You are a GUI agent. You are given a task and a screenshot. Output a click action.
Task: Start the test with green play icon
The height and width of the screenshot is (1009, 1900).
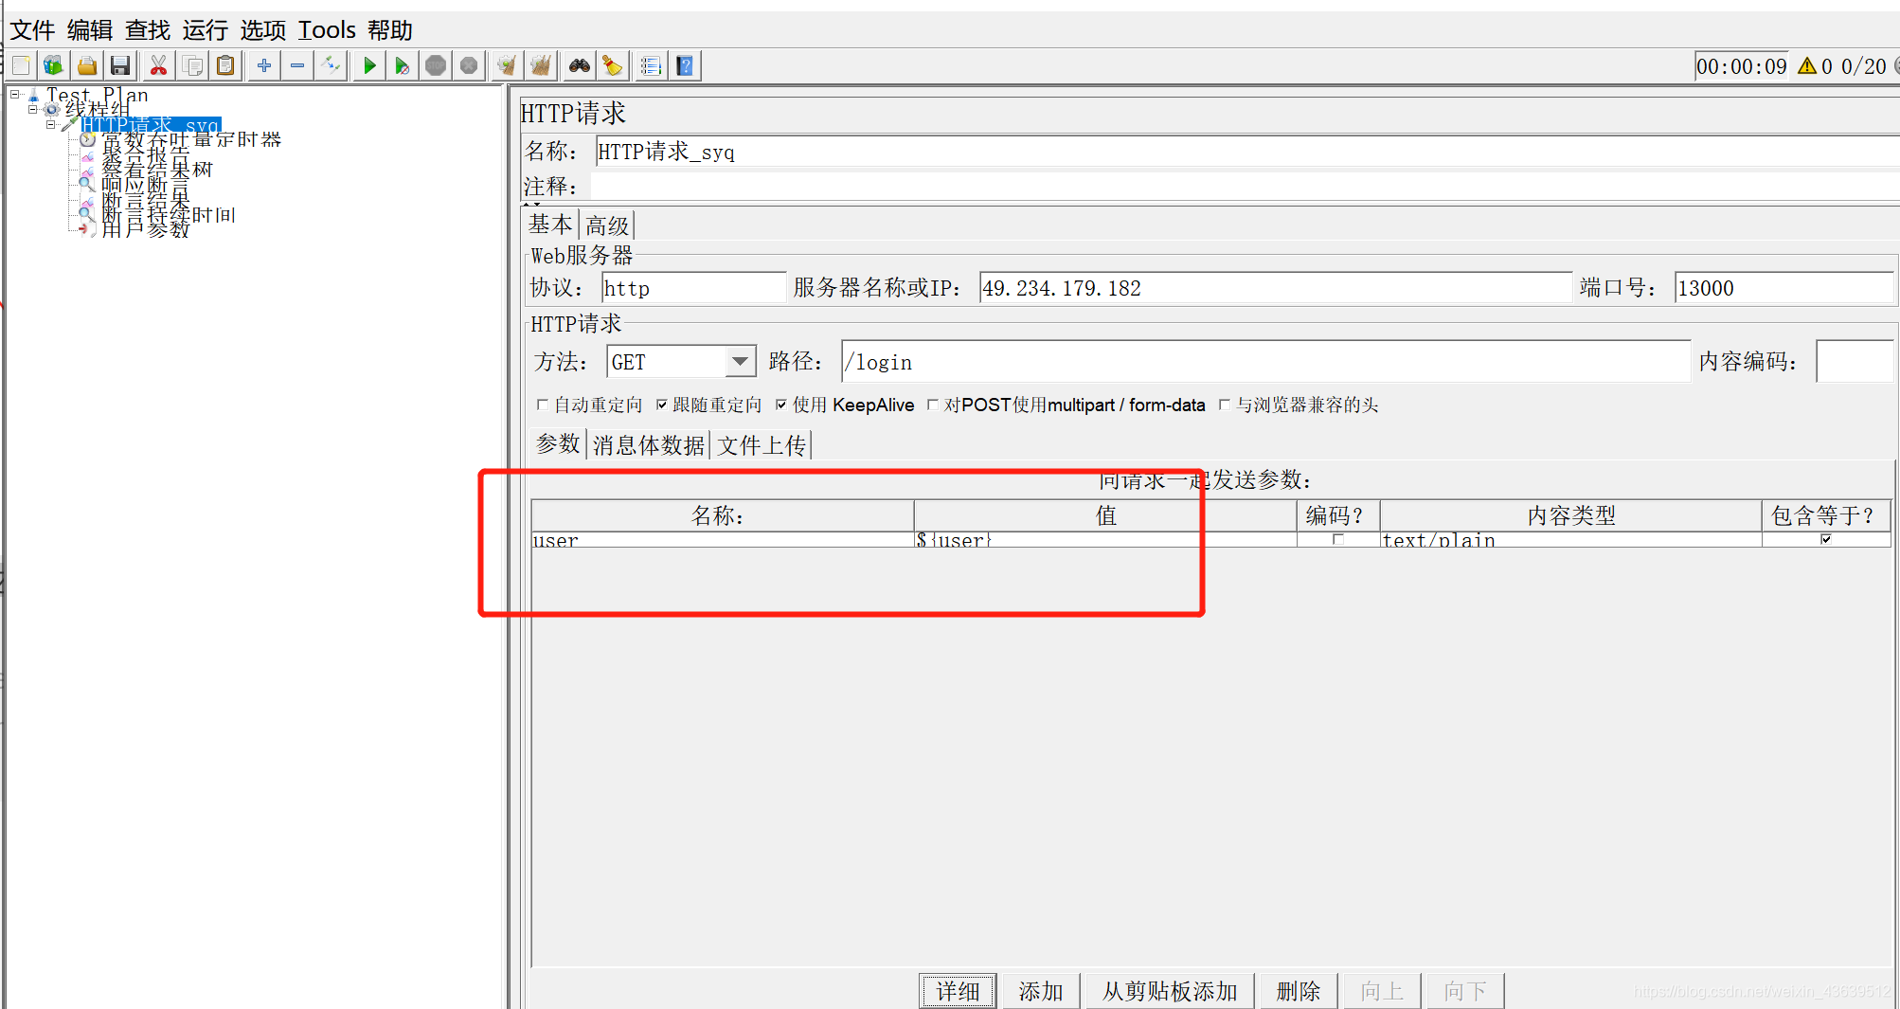tap(369, 65)
